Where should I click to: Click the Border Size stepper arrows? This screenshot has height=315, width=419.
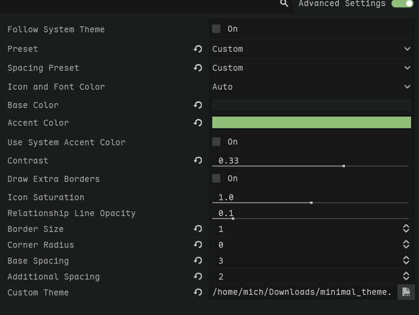[x=406, y=228]
